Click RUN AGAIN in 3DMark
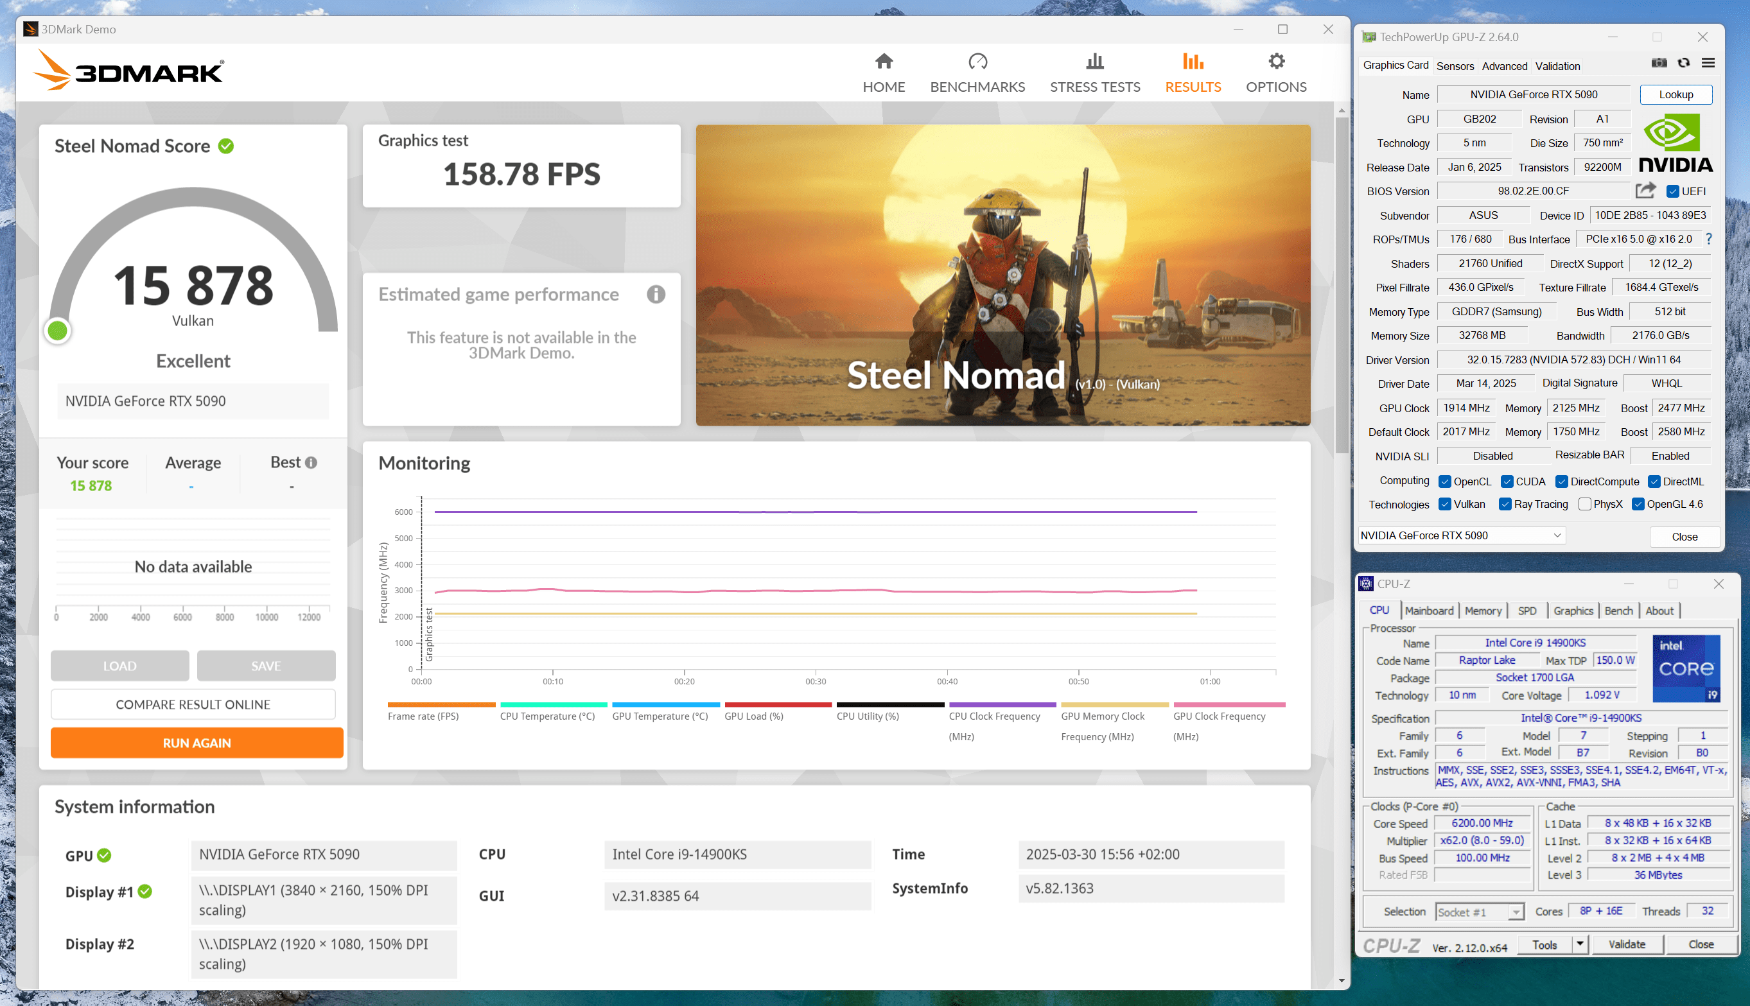 pos(197,743)
